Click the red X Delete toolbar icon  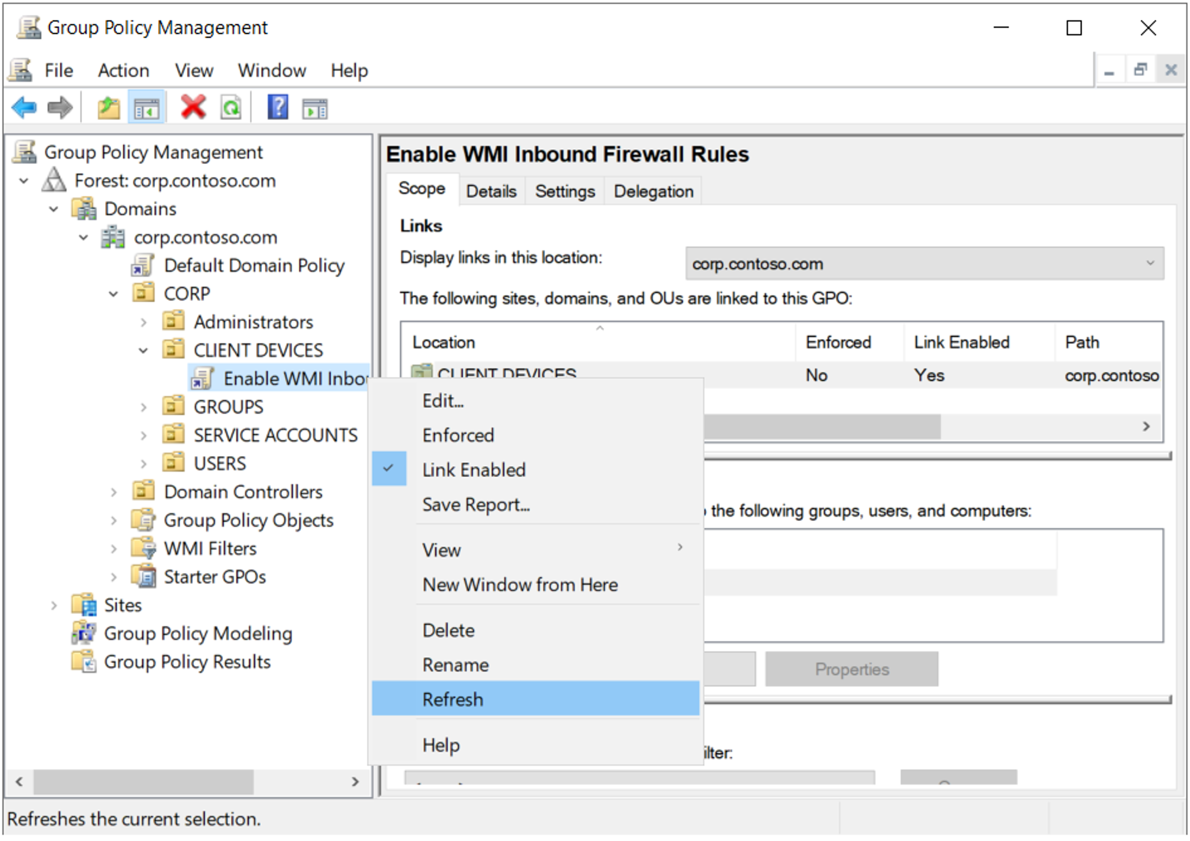coord(193,107)
